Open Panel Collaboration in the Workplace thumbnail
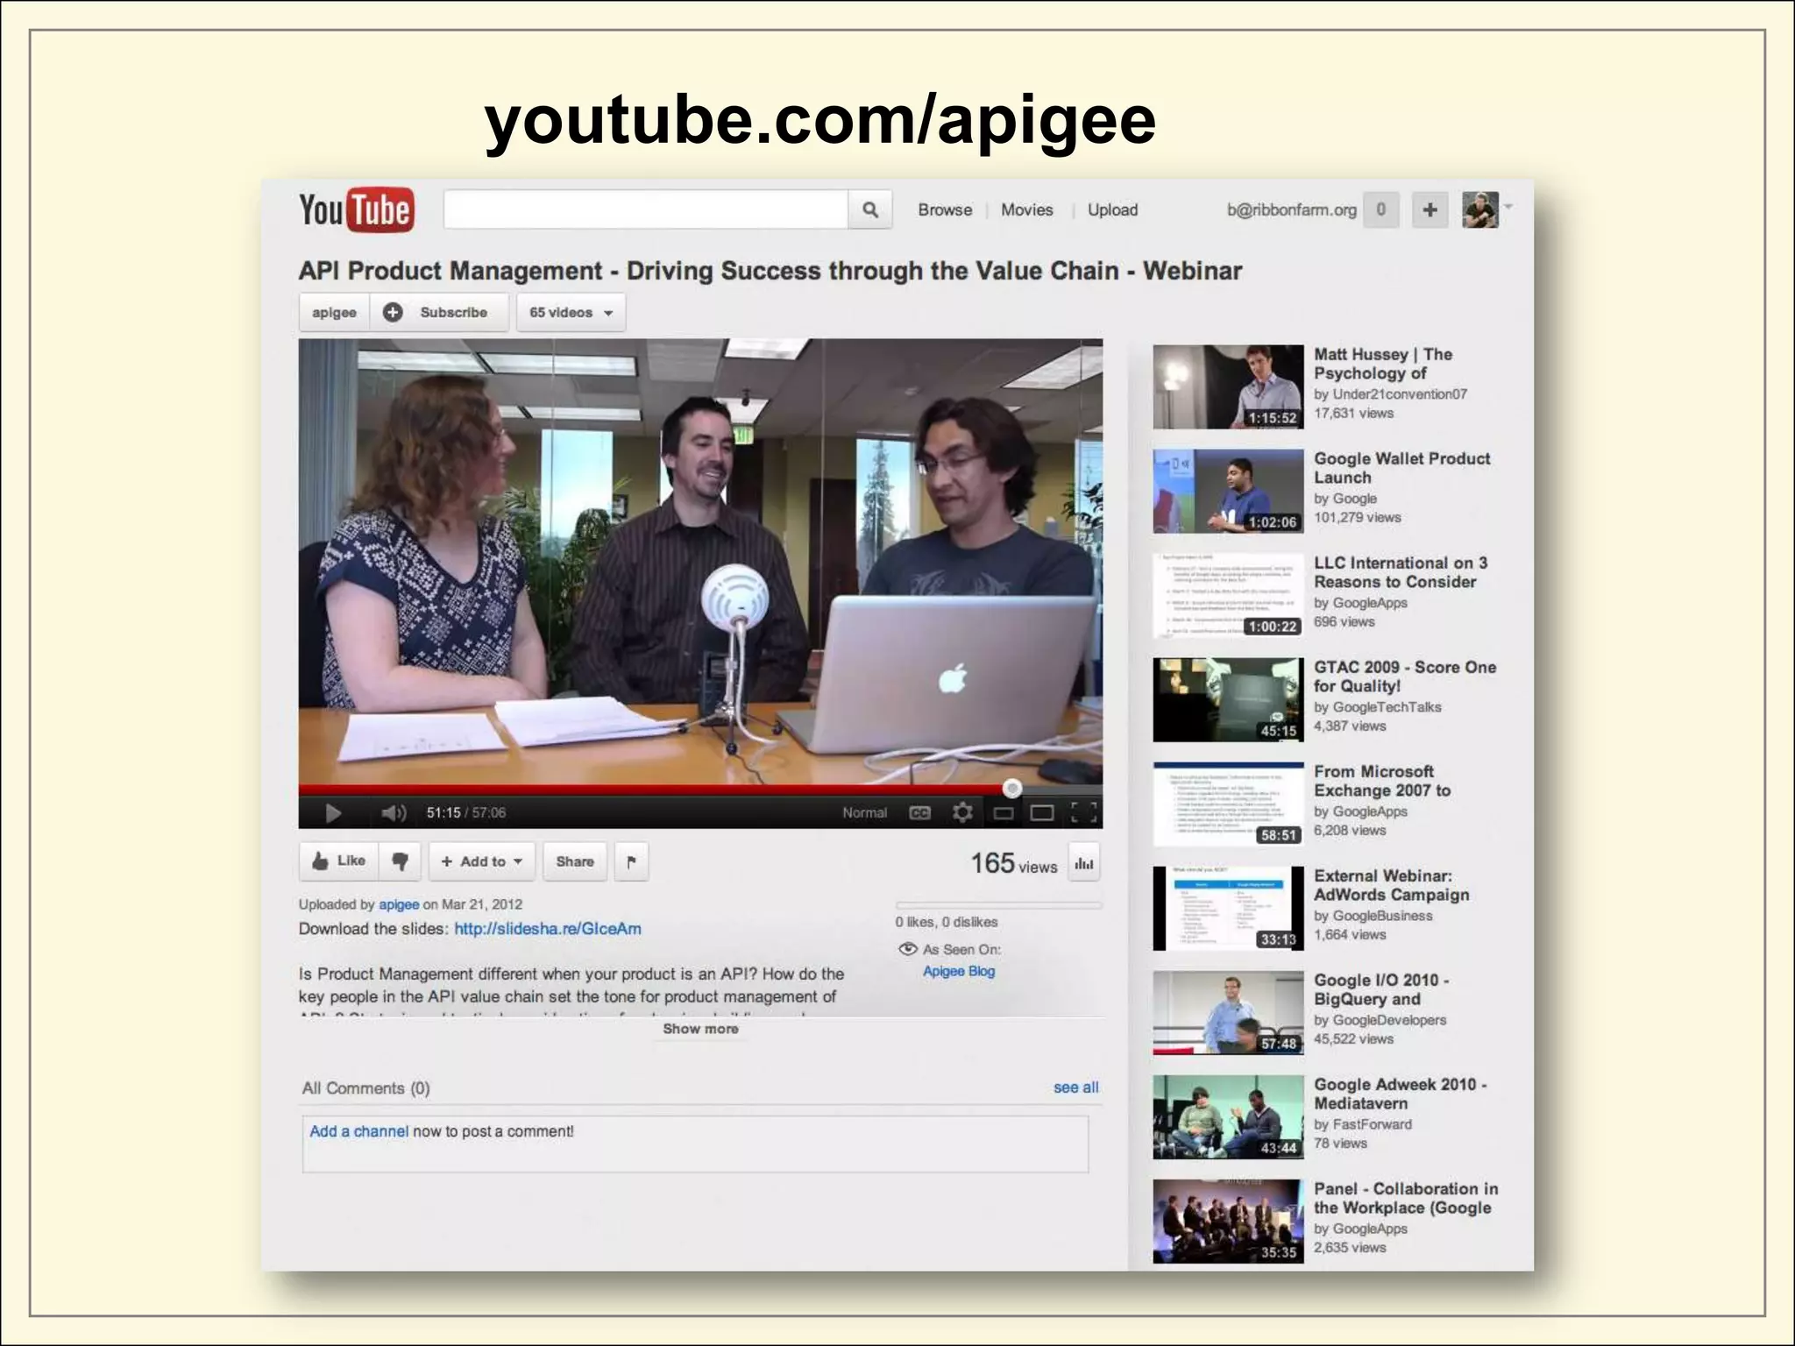The image size is (1795, 1346). click(x=1228, y=1222)
